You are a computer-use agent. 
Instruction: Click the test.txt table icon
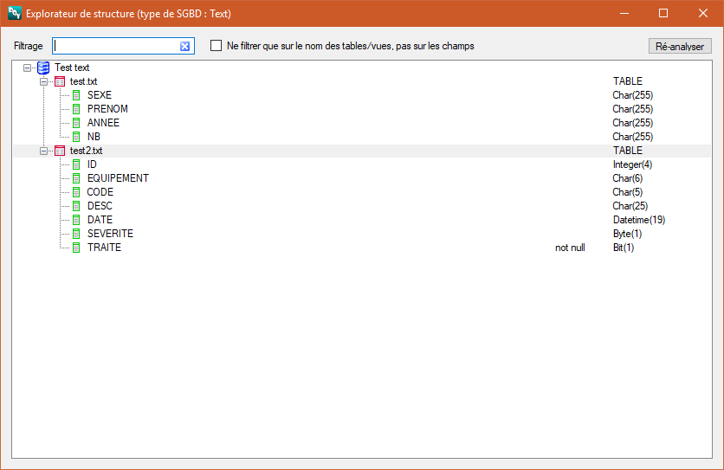coord(60,81)
